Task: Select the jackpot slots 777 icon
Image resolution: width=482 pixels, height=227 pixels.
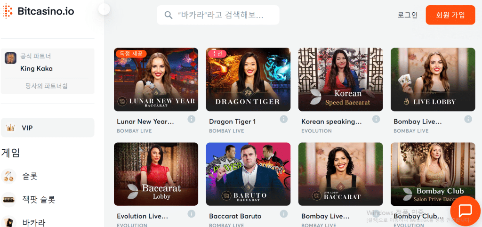Action: (x=8, y=200)
